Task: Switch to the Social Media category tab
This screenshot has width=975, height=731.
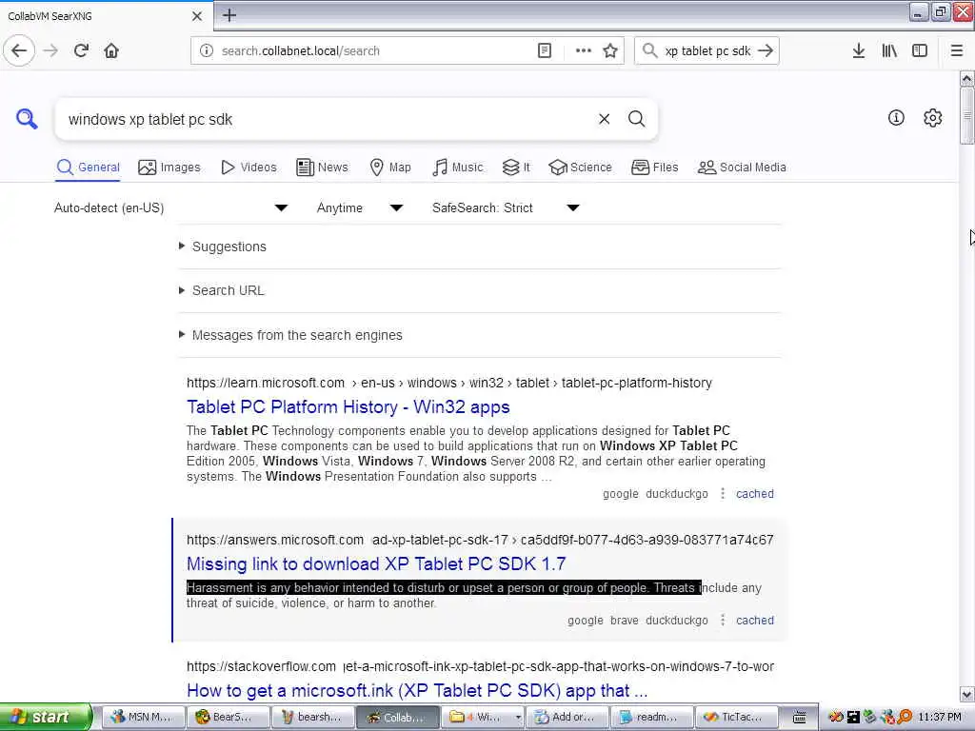Action: click(x=742, y=168)
